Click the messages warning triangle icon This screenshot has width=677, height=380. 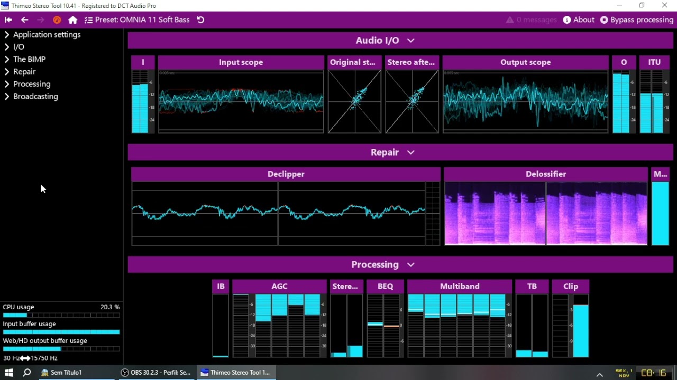coord(510,20)
